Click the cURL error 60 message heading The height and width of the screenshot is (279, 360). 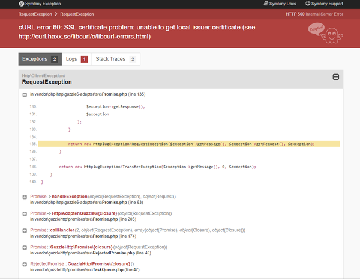tap(137, 32)
